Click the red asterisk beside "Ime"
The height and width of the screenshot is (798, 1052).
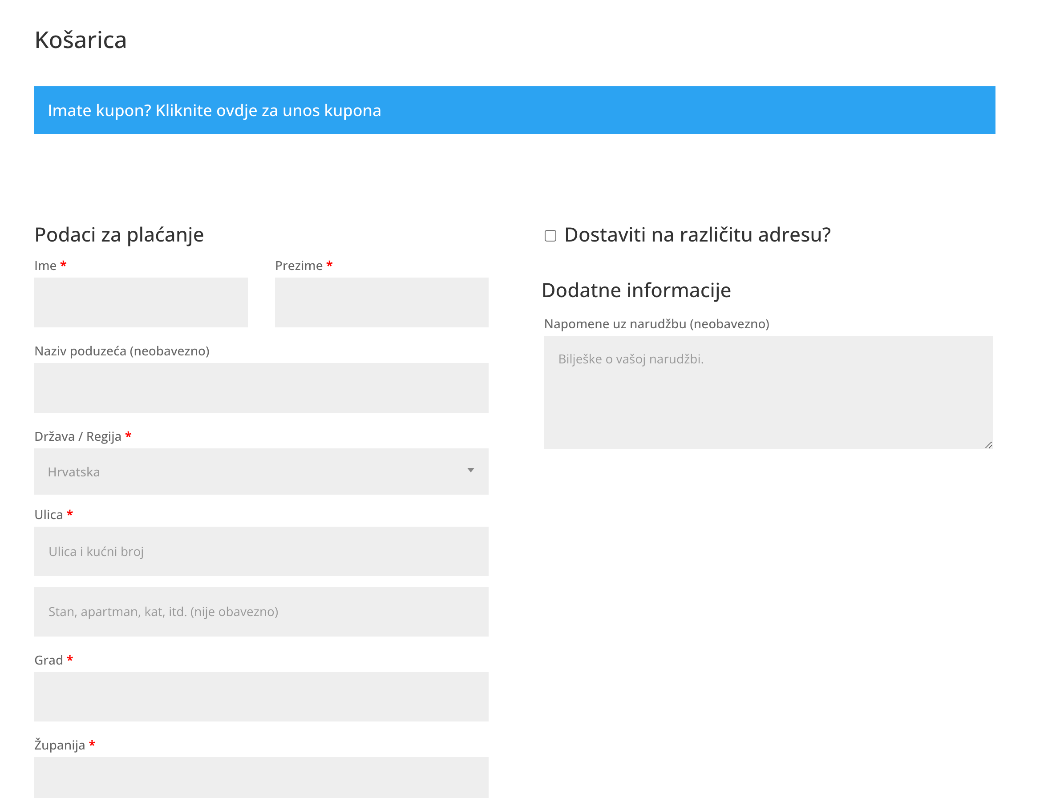point(64,264)
